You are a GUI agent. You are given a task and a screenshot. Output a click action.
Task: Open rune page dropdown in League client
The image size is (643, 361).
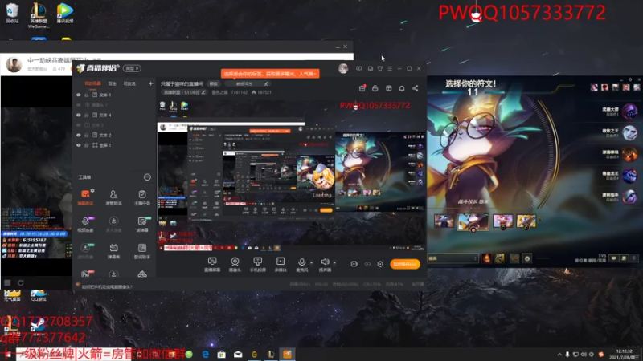453,258
